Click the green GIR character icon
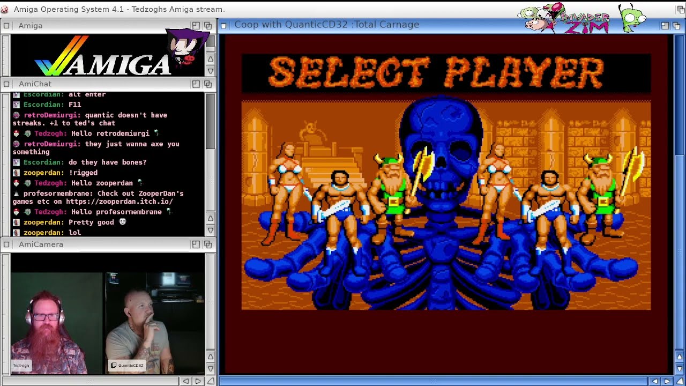 632,17
